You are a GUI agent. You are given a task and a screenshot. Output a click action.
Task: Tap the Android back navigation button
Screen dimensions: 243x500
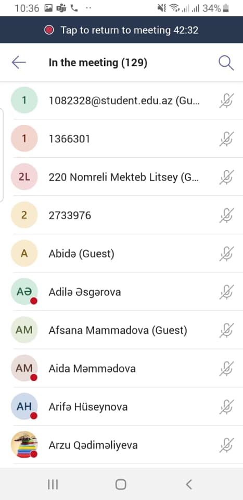coord(189,484)
